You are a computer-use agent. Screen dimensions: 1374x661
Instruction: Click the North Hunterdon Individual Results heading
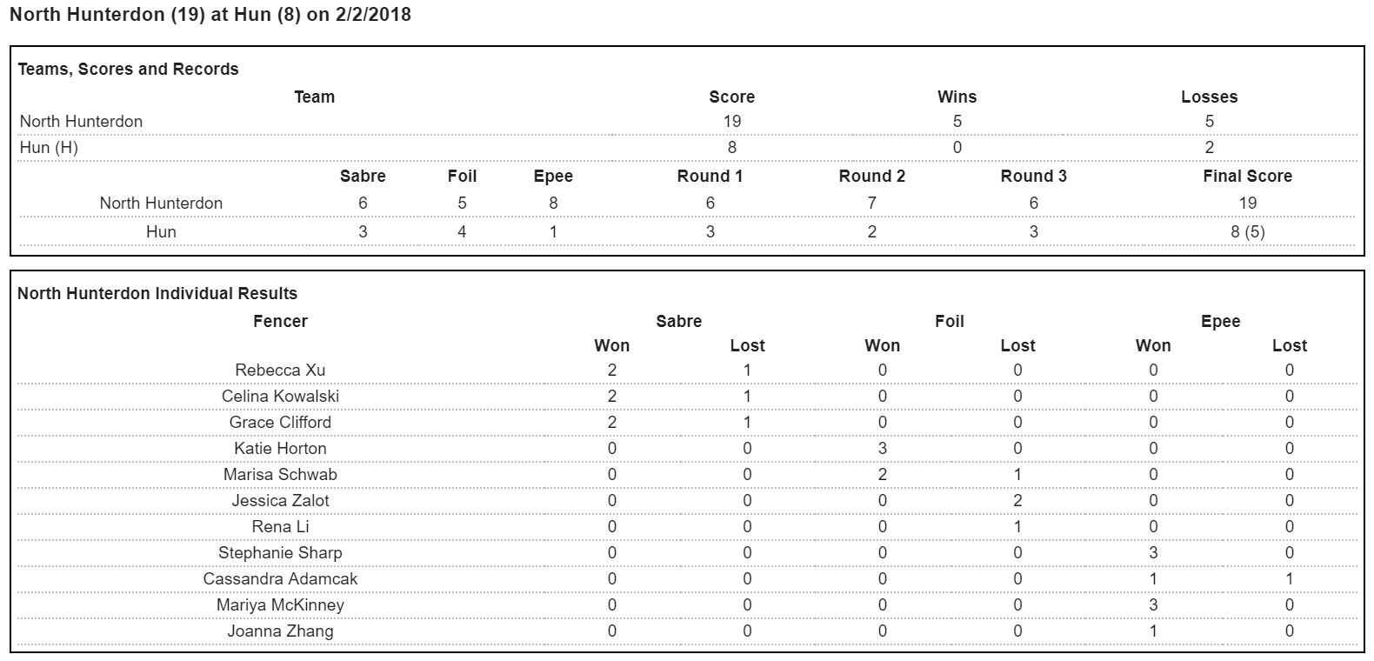[157, 294]
